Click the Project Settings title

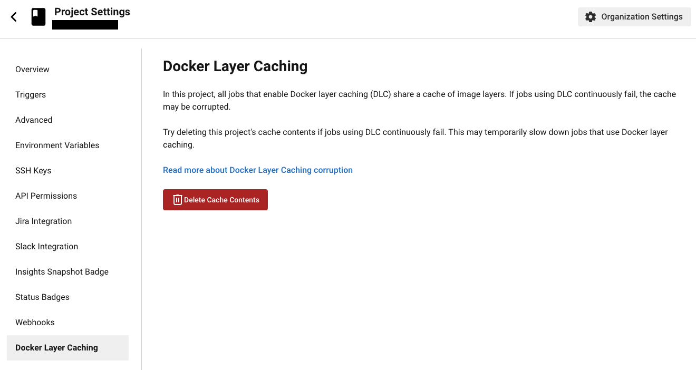click(x=92, y=12)
